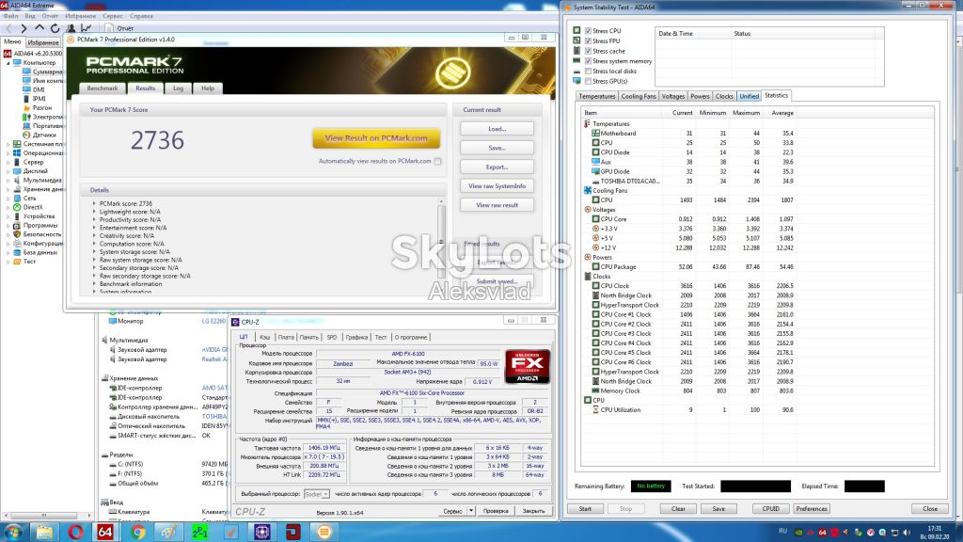Click the AIDA64 toolbar Refresh icon
This screenshot has height=542, width=963.
(x=55, y=28)
